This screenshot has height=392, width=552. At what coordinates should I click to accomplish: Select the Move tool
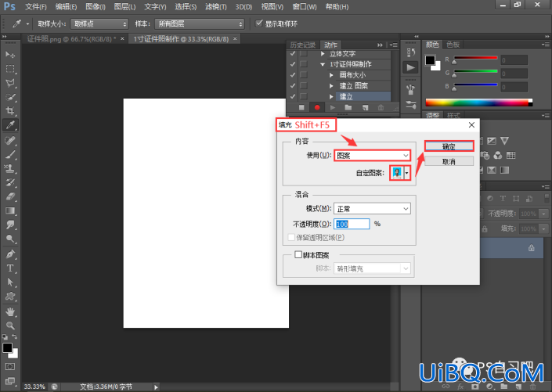(10, 55)
